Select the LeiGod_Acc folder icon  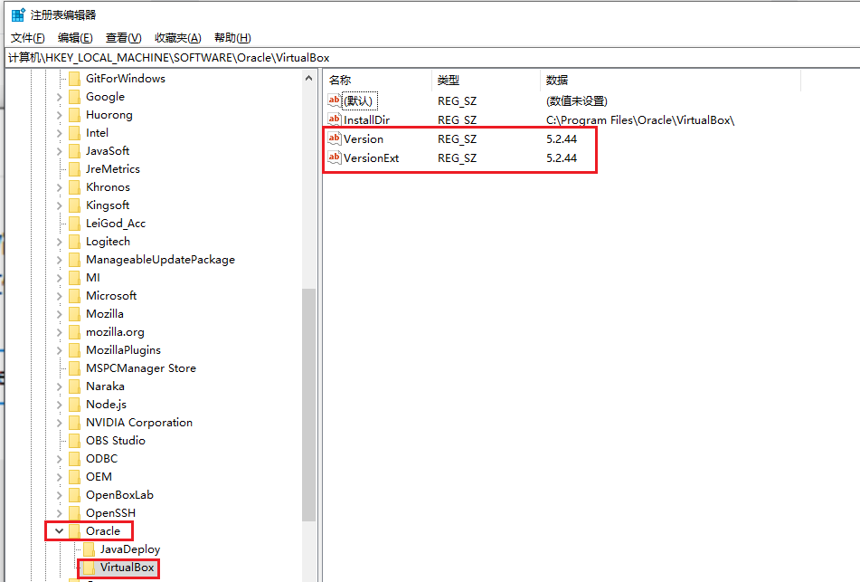[74, 224]
